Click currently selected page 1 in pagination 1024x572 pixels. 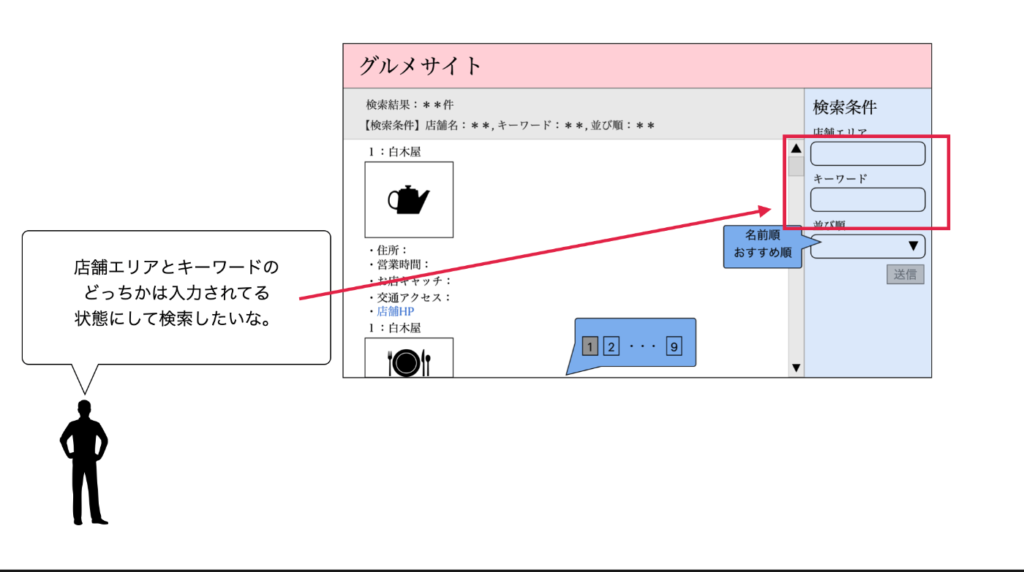click(x=589, y=344)
